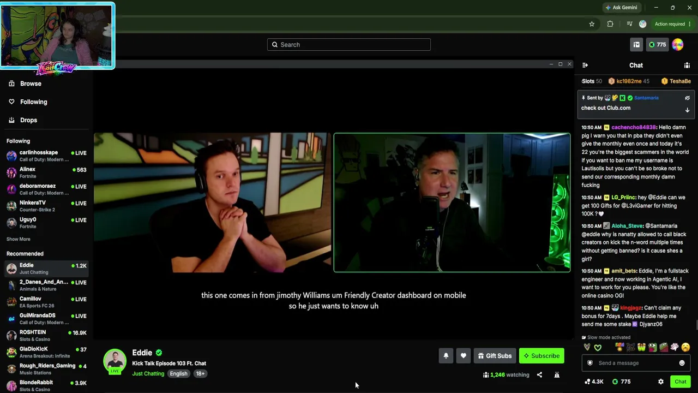The width and height of the screenshot is (698, 393).
Task: Click the Kick Talk Episode 103 title
Action: pyautogui.click(x=169, y=364)
